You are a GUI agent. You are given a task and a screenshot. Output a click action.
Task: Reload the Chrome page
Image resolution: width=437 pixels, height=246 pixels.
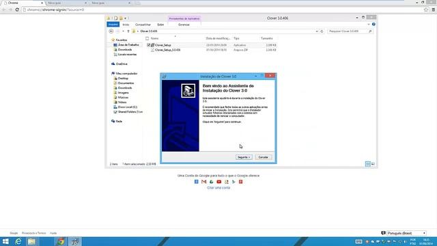[17, 10]
